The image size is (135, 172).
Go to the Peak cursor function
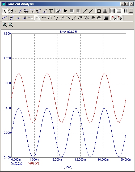point(50,18)
